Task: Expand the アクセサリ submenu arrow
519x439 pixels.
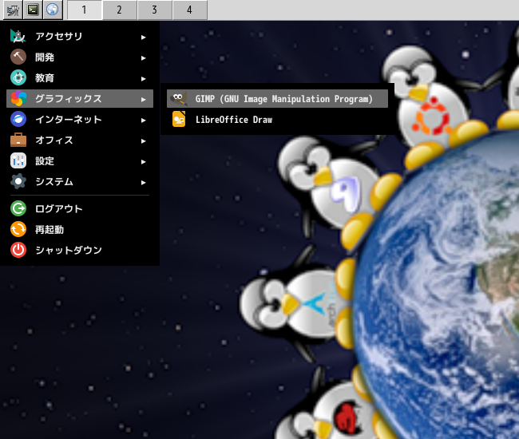Action: click(x=143, y=37)
